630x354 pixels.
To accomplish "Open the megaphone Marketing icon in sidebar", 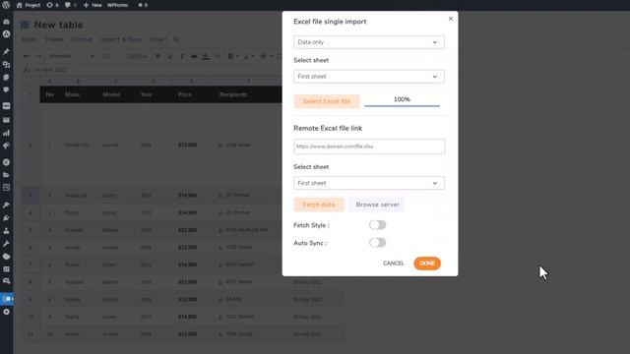I will [x=6, y=146].
